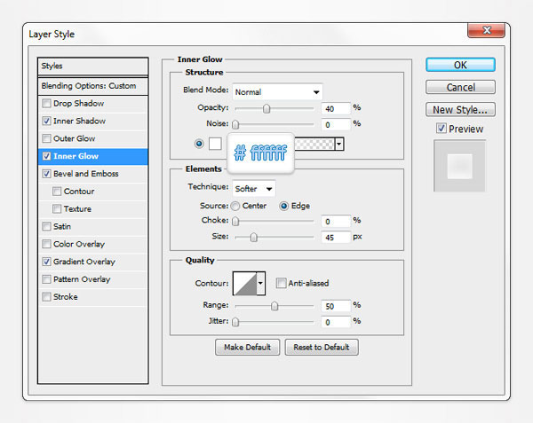Open the New Style dialog
The width and height of the screenshot is (533, 423).
[x=460, y=110]
